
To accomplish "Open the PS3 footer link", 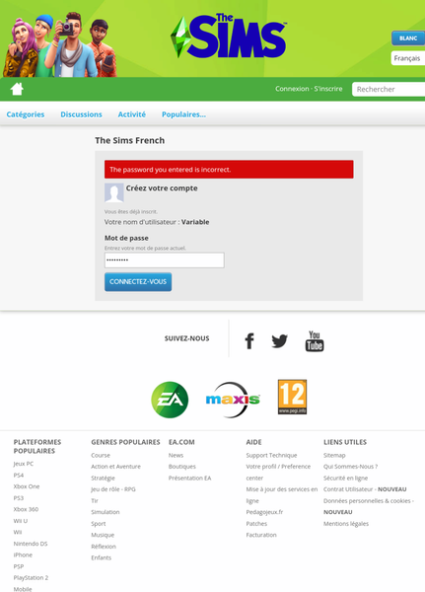I will click(x=19, y=498).
